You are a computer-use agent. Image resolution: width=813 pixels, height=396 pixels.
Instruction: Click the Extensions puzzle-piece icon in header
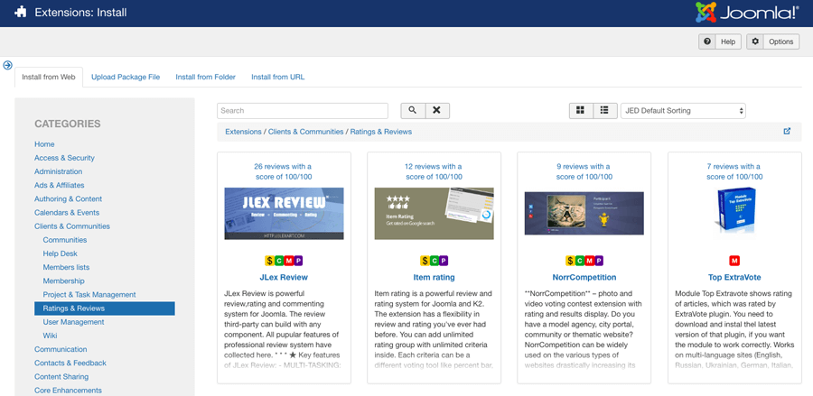[x=20, y=13]
